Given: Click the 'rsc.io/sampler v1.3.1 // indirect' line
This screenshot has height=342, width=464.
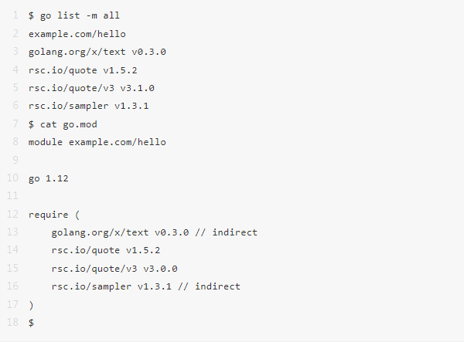Looking at the screenshot, I should click(x=146, y=286).
